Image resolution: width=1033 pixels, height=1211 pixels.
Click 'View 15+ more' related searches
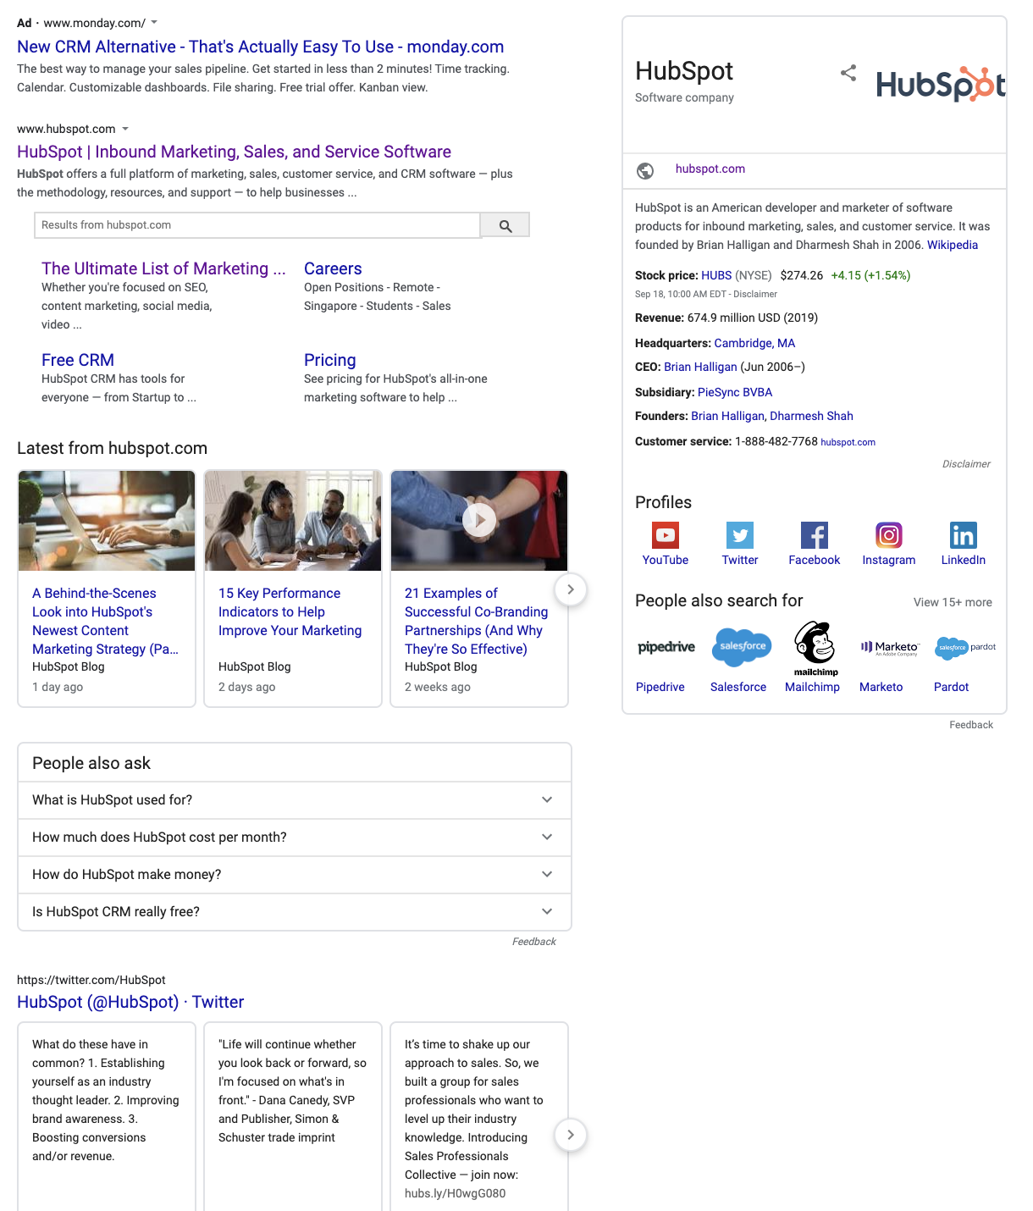pos(953,602)
